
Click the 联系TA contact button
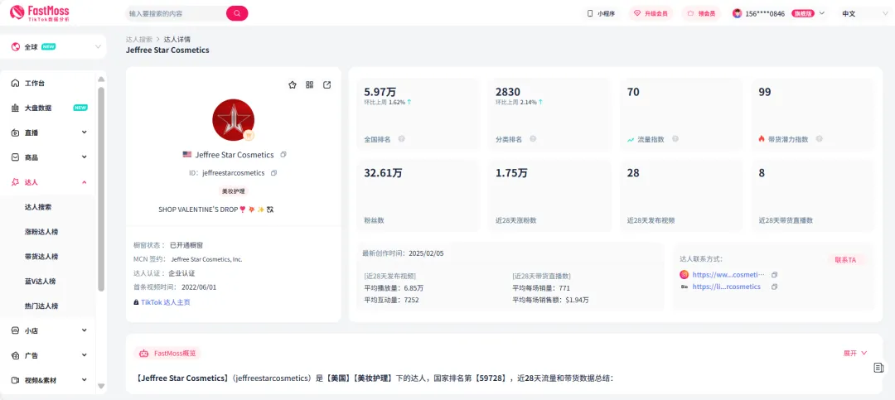(x=846, y=260)
